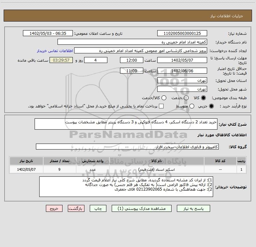
Task: Click the 11:00 hour field
Action: [x=132, y=71]
